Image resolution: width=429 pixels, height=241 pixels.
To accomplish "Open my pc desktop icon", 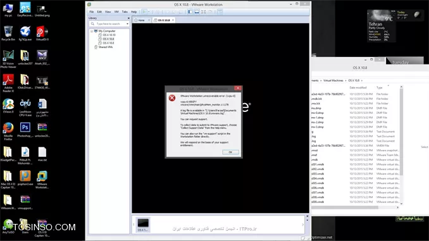I will pyautogui.click(x=8, y=10).
